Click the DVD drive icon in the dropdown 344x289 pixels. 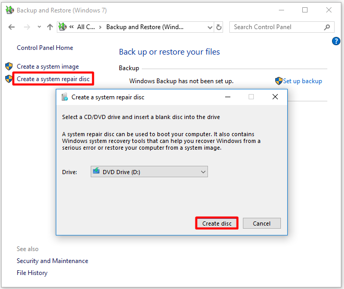[96, 170]
